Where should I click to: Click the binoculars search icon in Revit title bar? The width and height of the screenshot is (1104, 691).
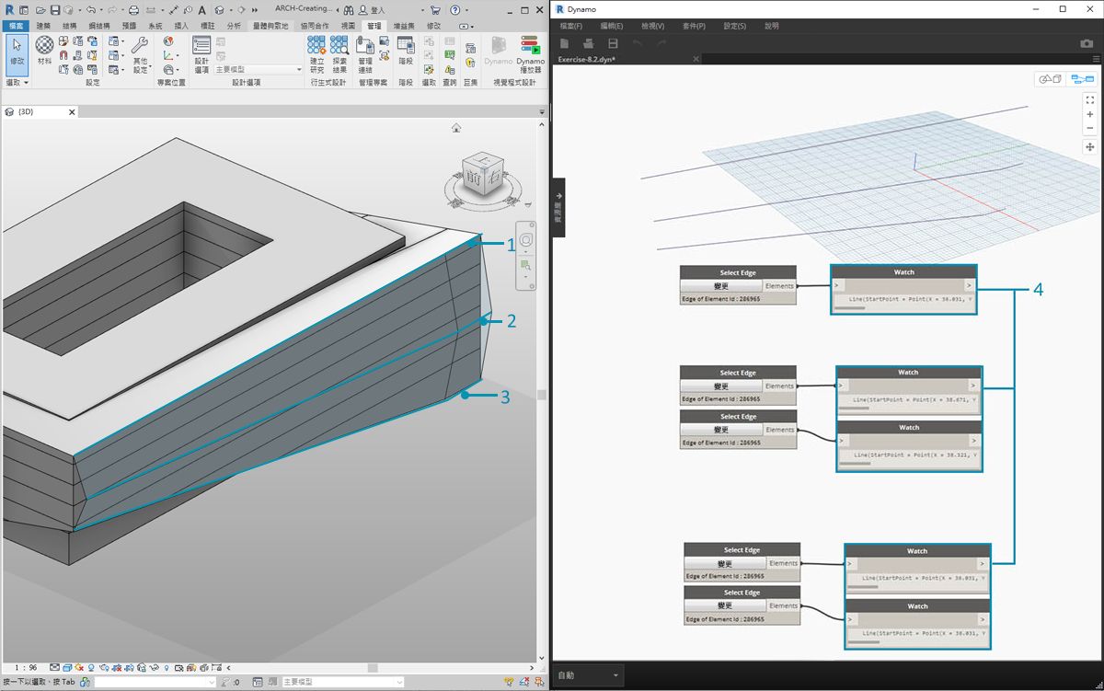pos(350,9)
